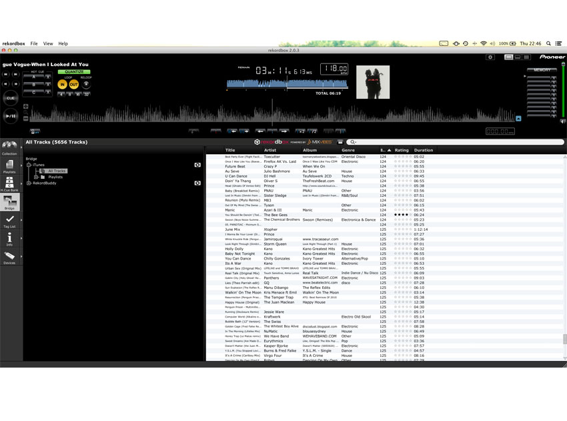Switch to first player layout view
This screenshot has height=421, width=567.
pos(508,57)
